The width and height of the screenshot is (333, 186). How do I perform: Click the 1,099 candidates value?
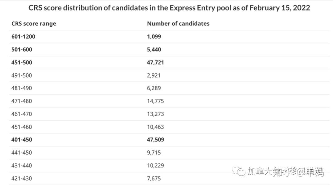154,36
